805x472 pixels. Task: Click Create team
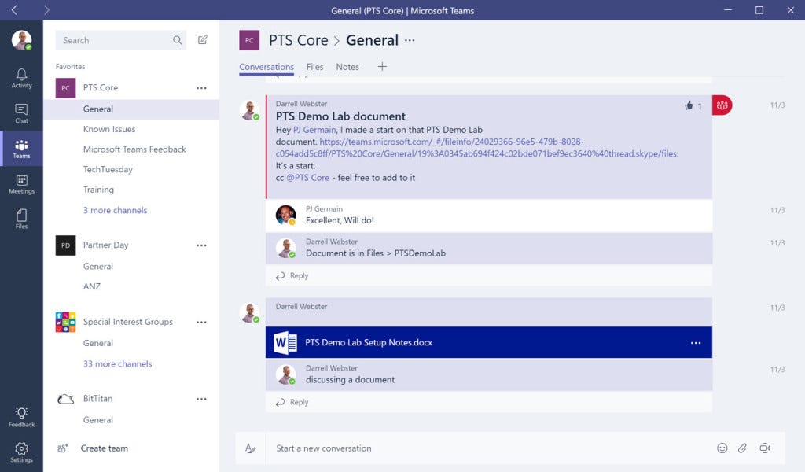pyautogui.click(x=105, y=448)
